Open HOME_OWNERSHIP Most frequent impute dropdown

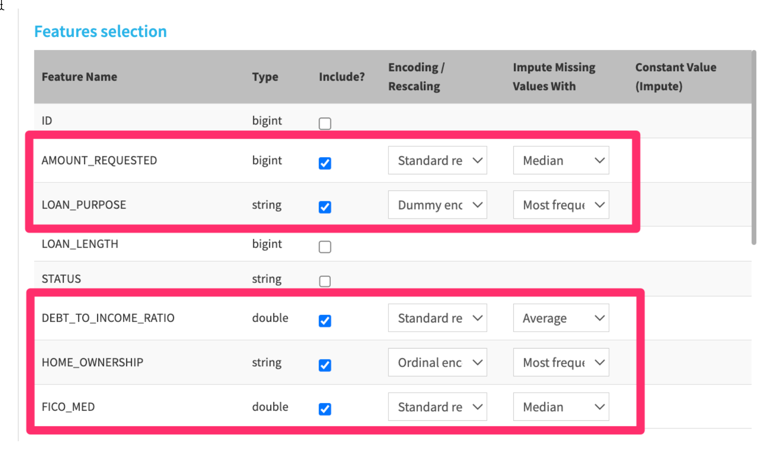click(x=561, y=362)
